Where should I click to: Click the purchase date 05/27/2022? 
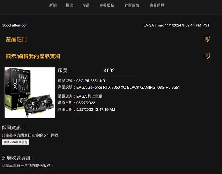(86, 103)
